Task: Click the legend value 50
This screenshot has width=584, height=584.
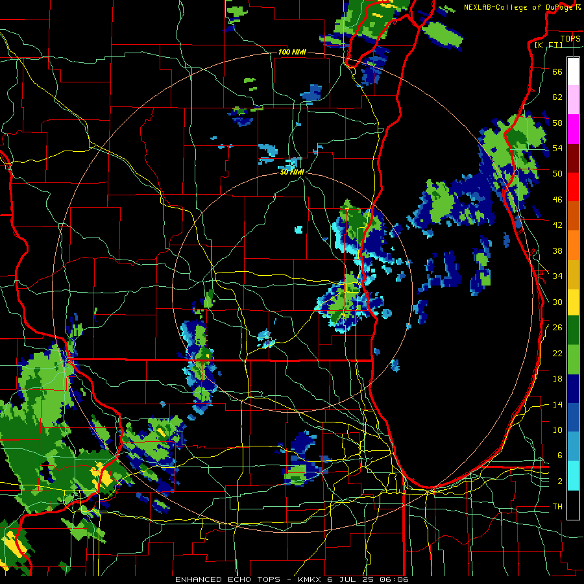Action: 557,173
